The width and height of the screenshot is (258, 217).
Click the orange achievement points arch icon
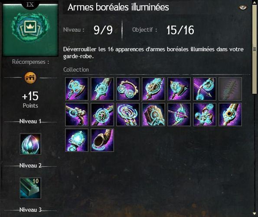pyautogui.click(x=30, y=78)
